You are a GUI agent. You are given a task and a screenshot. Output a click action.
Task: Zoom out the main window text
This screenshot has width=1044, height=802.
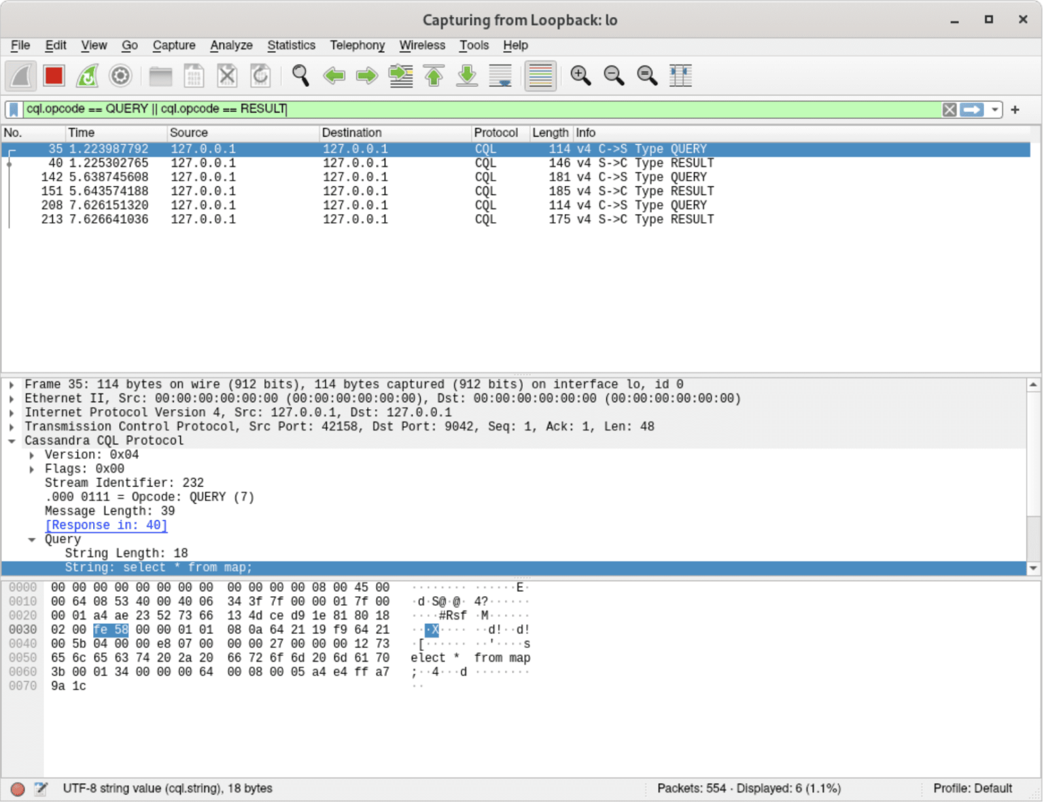614,75
